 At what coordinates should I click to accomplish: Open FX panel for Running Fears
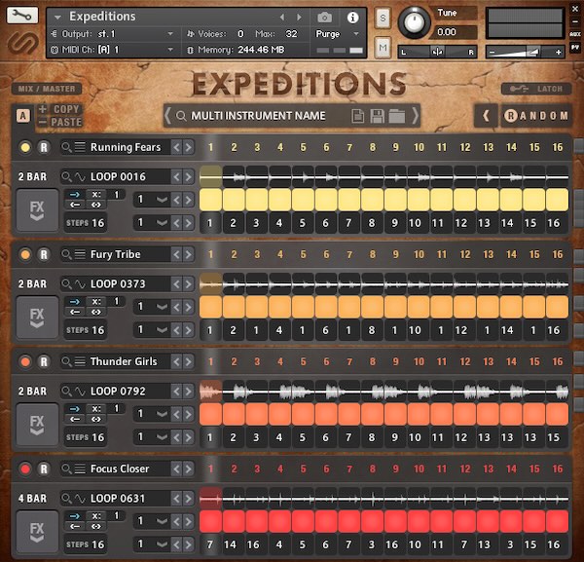tap(37, 210)
